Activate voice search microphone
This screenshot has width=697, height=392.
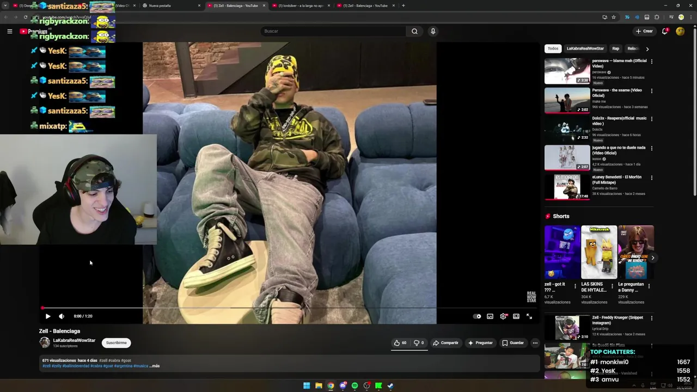433,31
